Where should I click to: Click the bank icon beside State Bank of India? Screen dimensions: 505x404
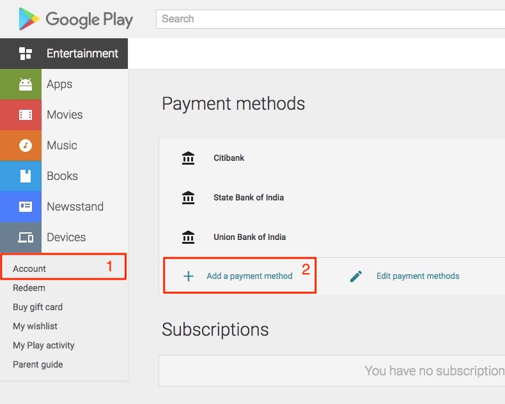coord(188,197)
